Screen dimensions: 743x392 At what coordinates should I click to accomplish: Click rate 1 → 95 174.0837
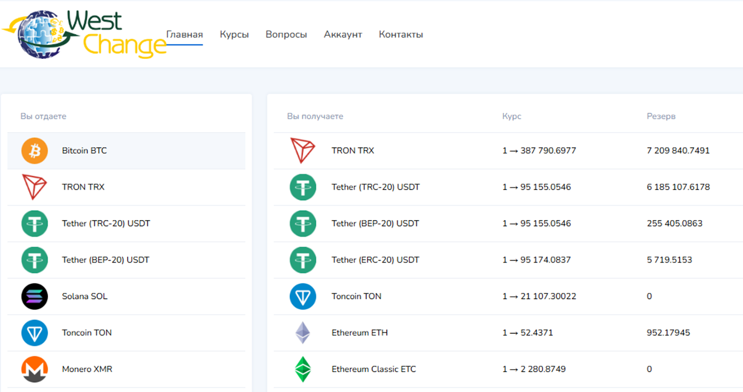click(536, 260)
